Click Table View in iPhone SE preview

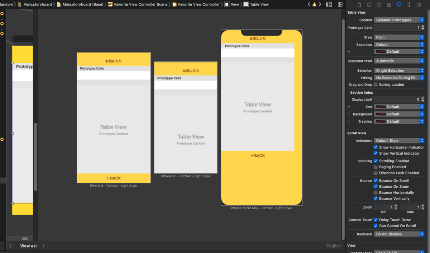pyautogui.click(x=191, y=137)
